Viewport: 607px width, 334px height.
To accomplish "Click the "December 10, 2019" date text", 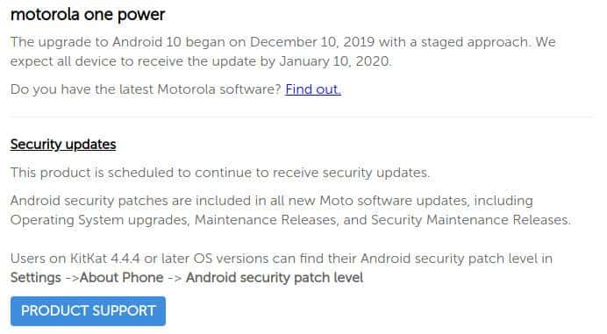I will tap(312, 42).
